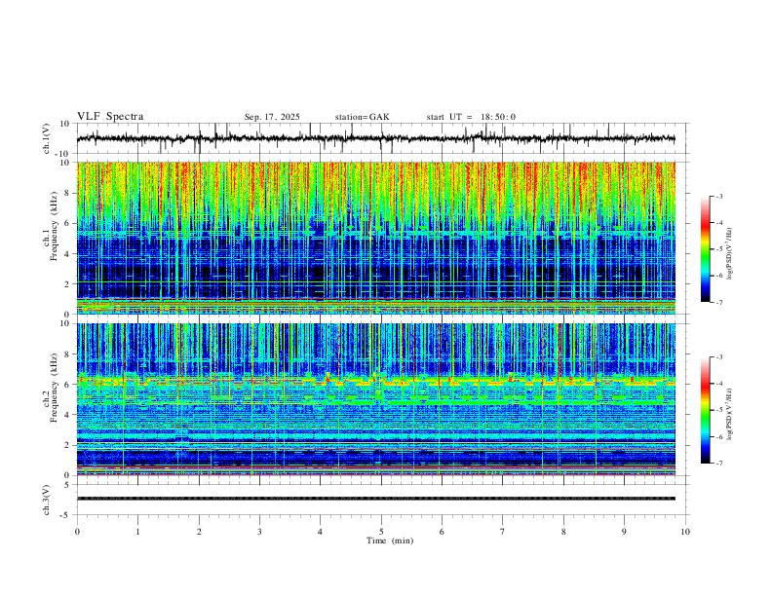Click the "-7" tick on ch.2 colorbar
772x596 pixels.
[x=719, y=464]
